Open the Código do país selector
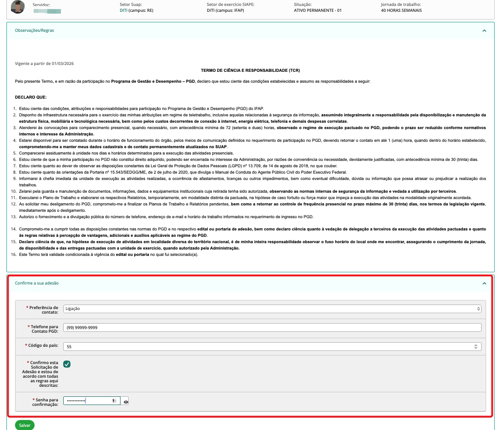 pyautogui.click(x=272, y=347)
